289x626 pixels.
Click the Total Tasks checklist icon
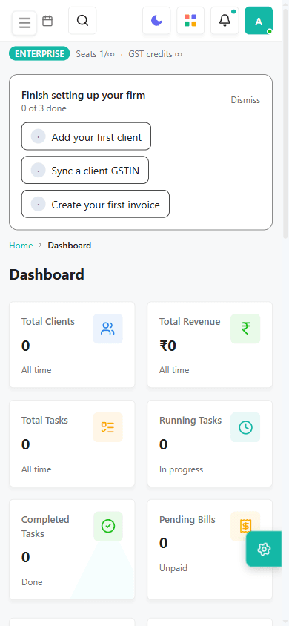coord(107,427)
